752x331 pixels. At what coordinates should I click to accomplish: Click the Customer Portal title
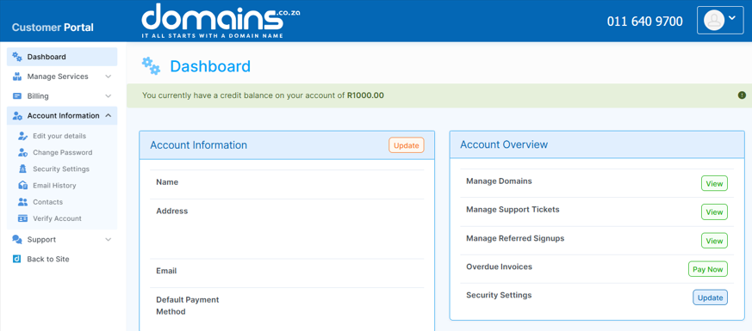click(x=53, y=28)
